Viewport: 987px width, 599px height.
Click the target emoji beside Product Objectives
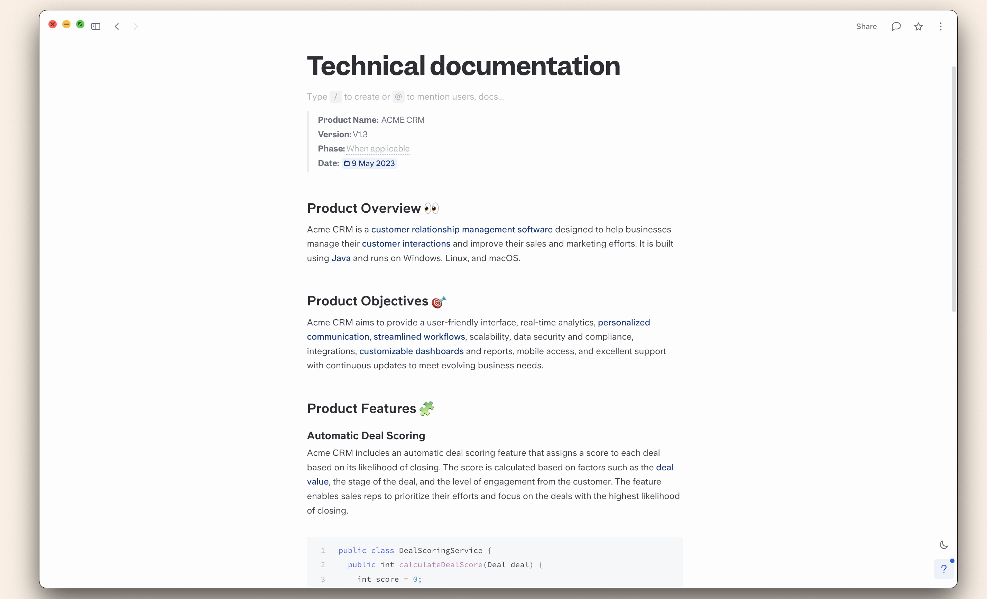438,303
